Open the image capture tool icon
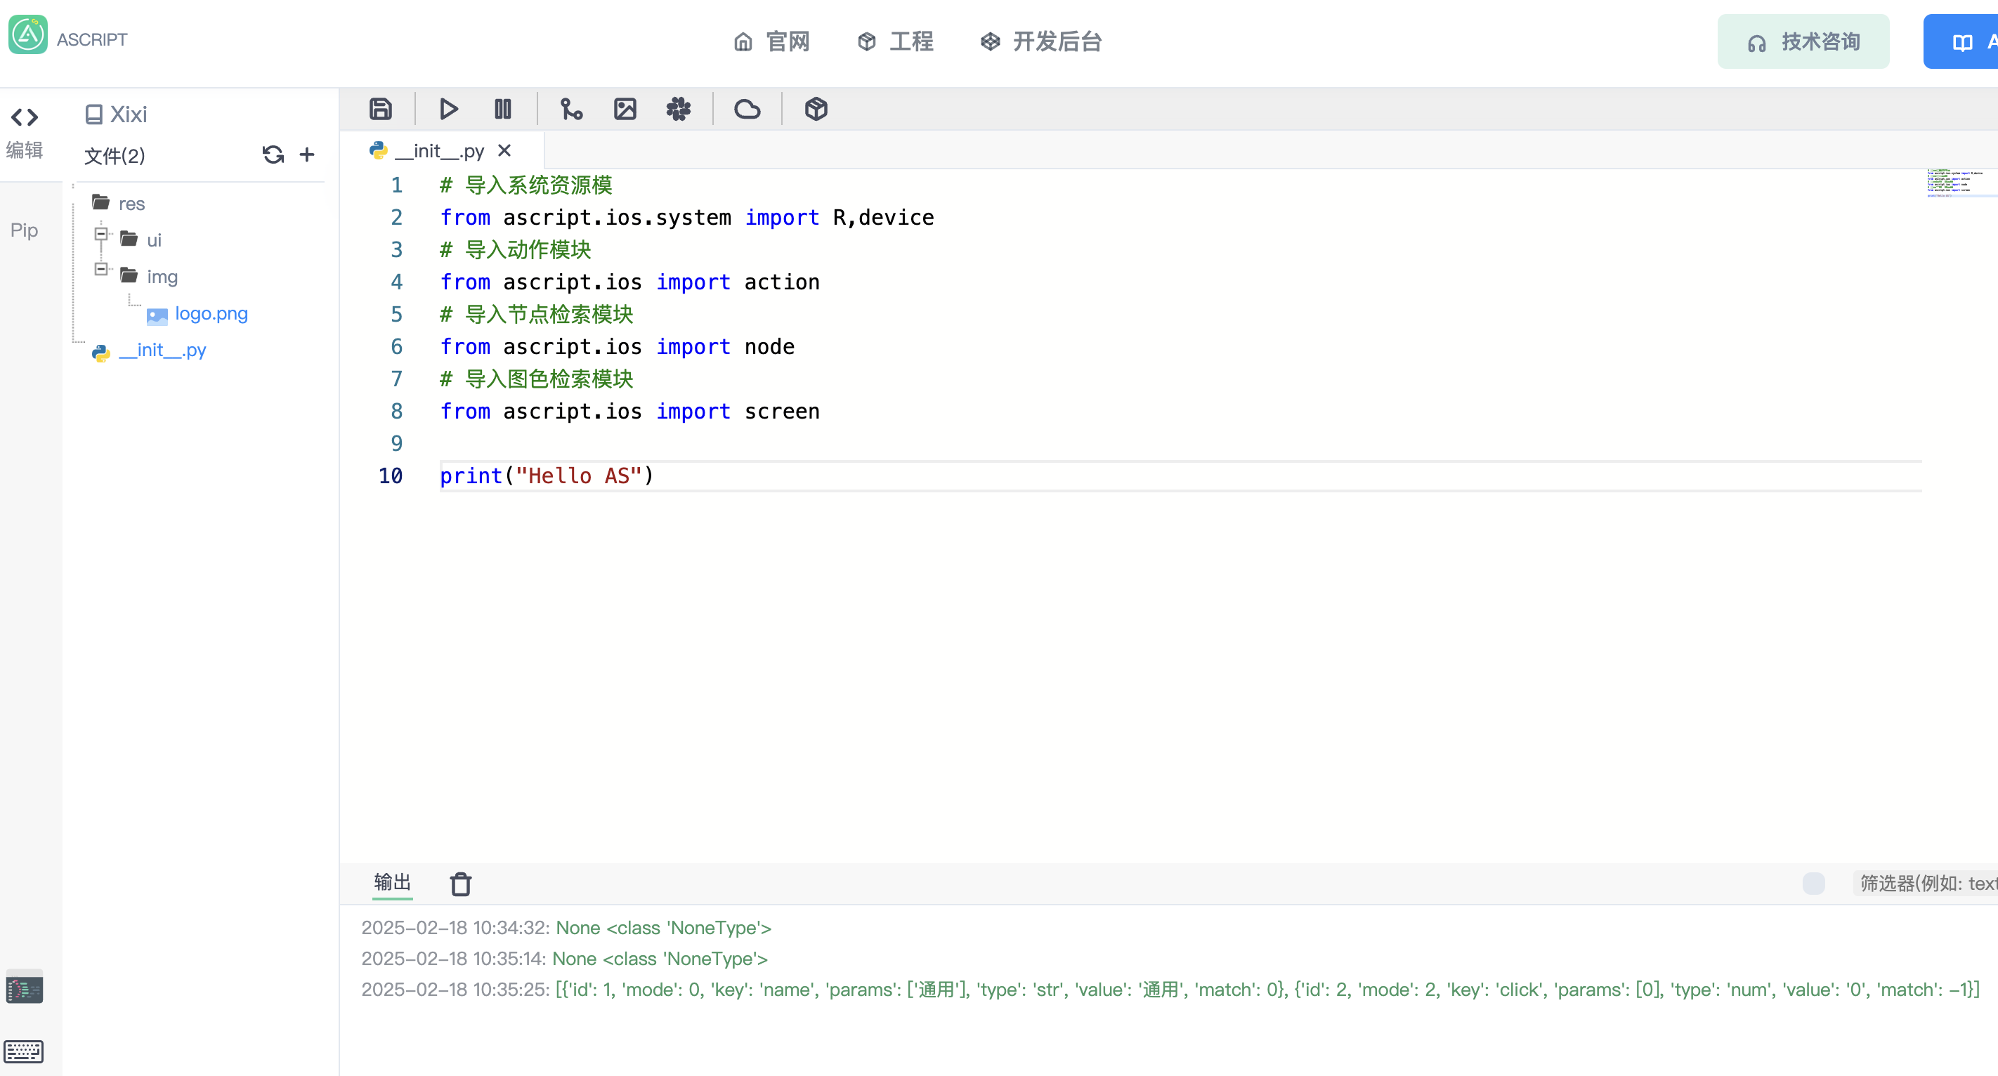 tap(625, 110)
